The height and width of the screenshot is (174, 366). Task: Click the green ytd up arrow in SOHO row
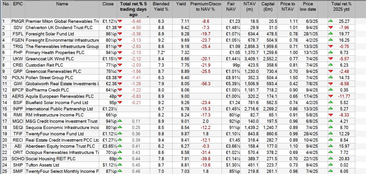[x=330, y=159]
